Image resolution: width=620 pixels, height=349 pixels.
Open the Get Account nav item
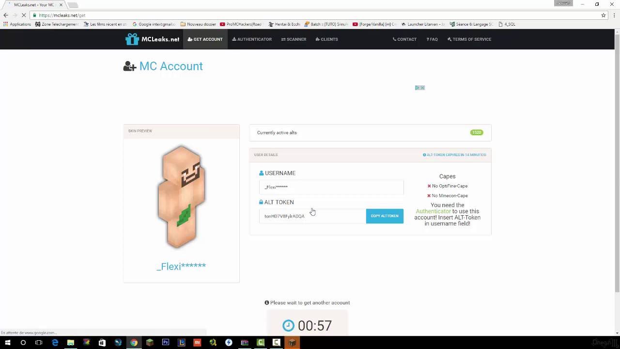205,39
